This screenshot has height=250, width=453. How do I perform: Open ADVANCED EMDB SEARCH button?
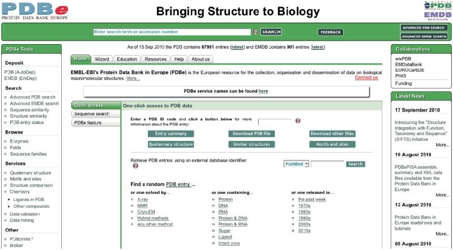(424, 37)
